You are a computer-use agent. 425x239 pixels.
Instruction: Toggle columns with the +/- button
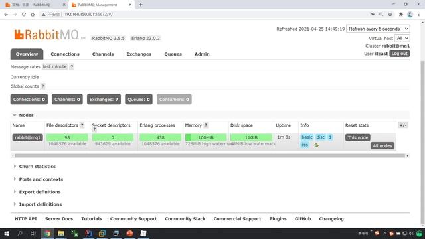point(403,125)
